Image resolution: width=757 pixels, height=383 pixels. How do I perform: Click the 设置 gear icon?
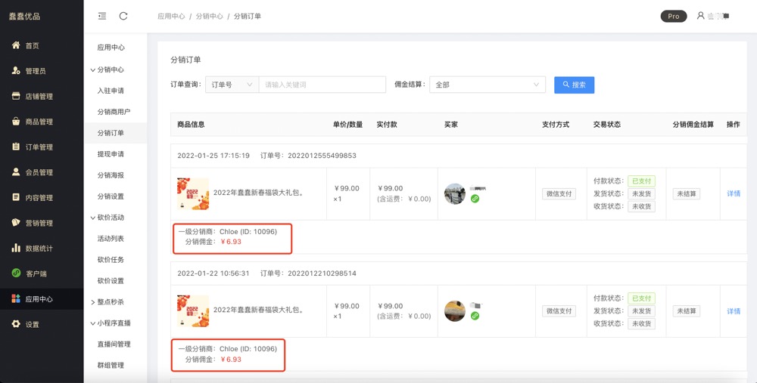pos(16,324)
